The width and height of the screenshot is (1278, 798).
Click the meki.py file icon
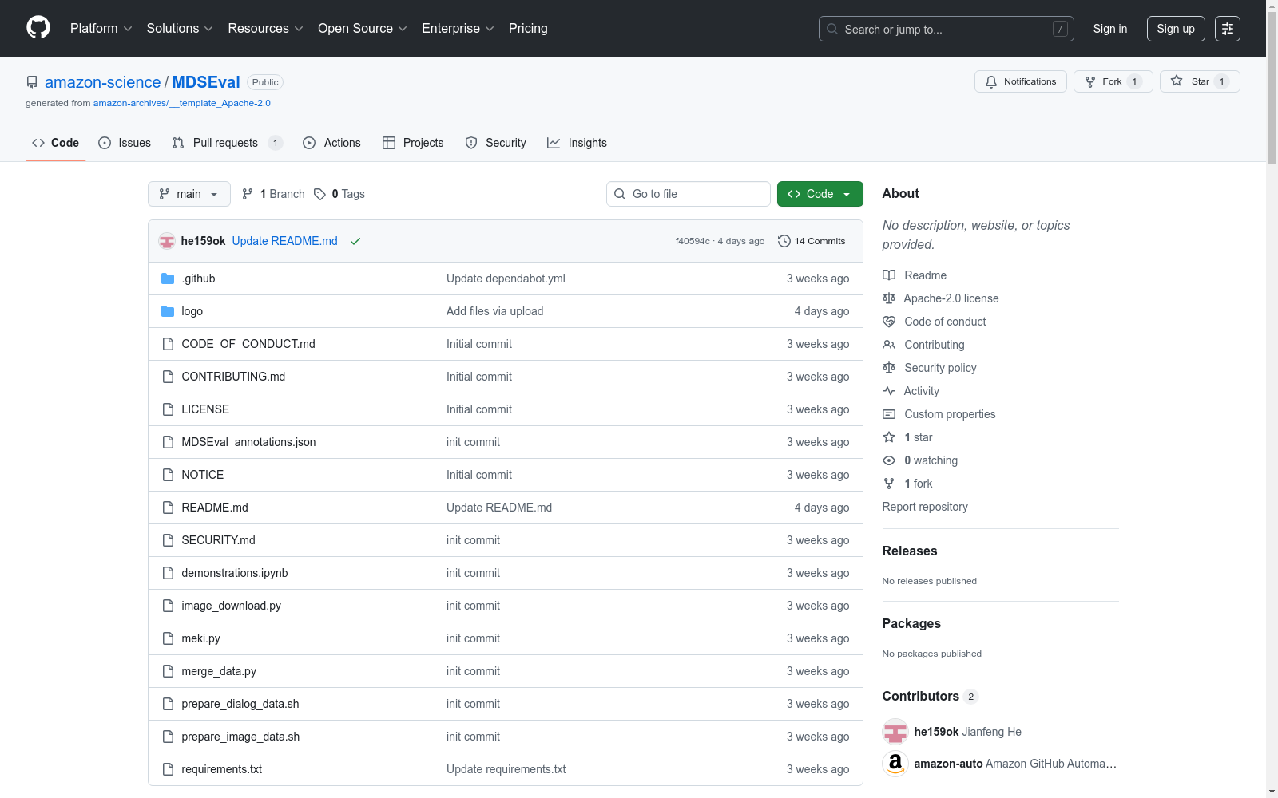168,638
